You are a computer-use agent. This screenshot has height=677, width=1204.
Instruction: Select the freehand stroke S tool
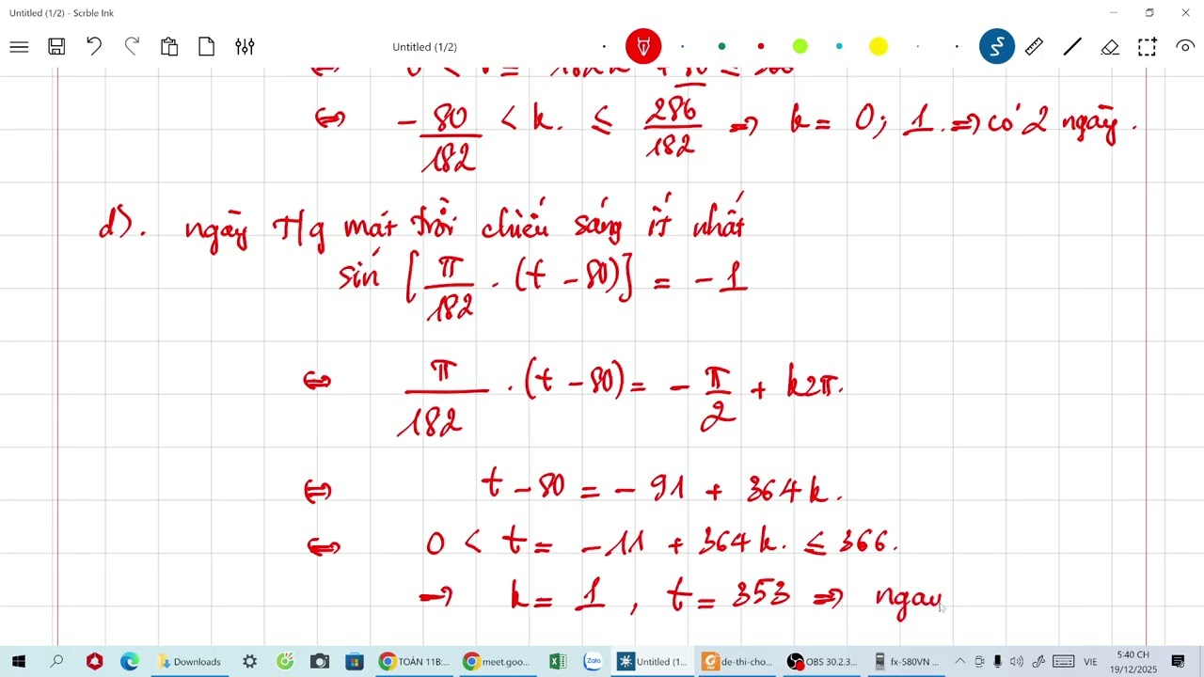[997, 46]
